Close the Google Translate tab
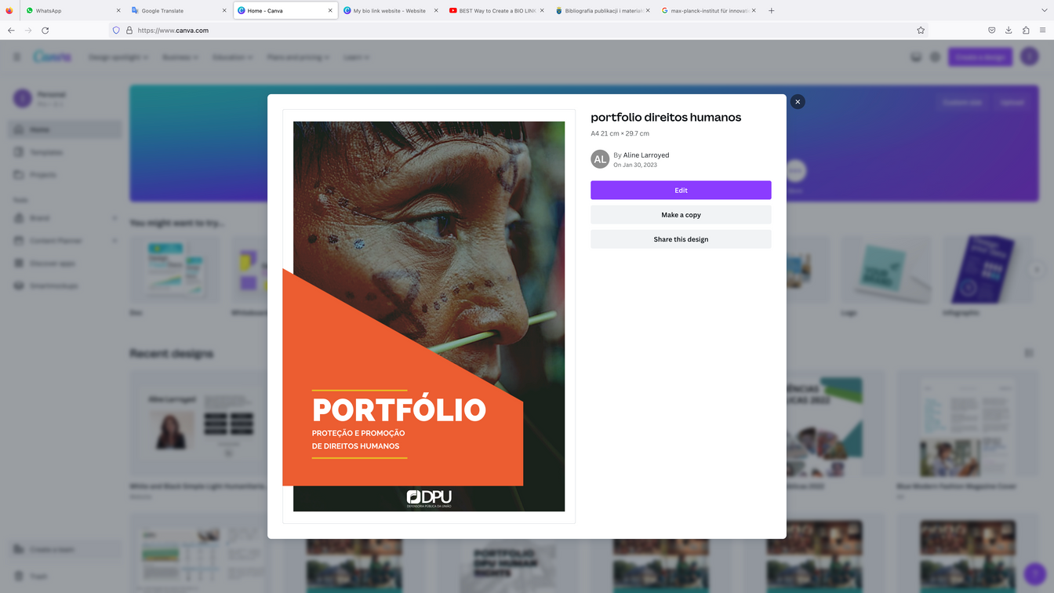 coord(224,11)
